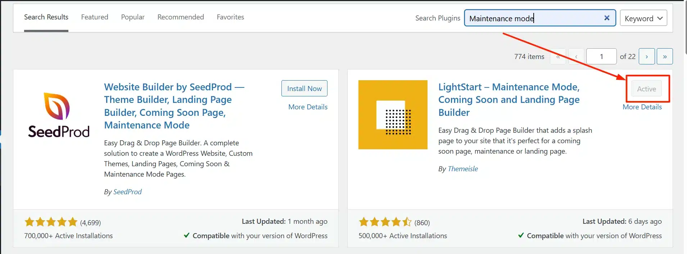Switch to the Featured tab
The width and height of the screenshot is (687, 254).
tap(95, 17)
